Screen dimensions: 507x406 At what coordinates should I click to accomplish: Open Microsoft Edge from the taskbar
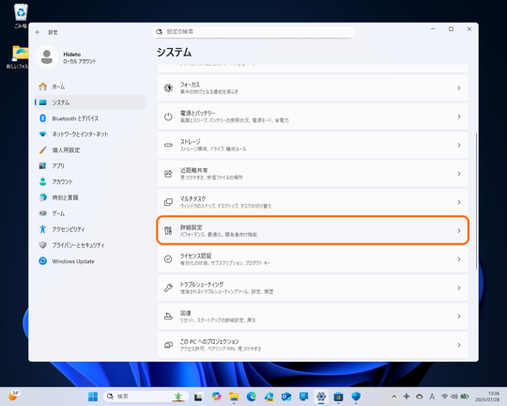tap(252, 397)
